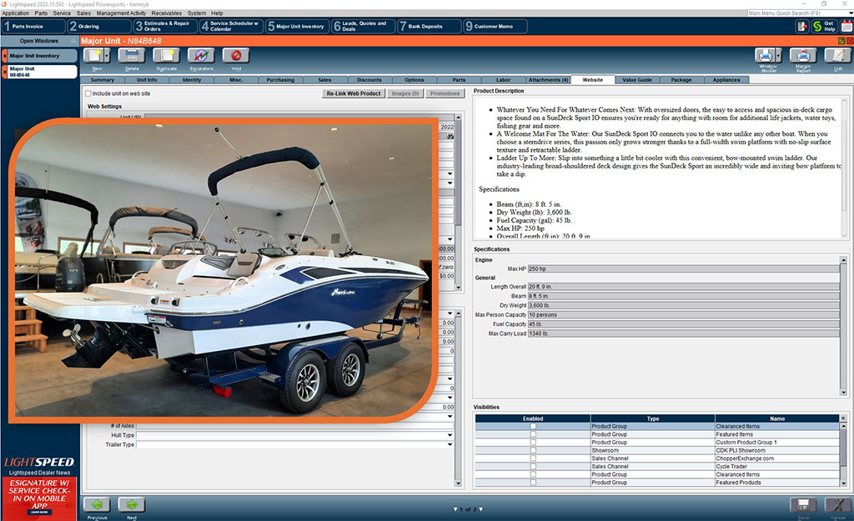854x521 pixels.
Task: Enable Custom Product Group 1 checkbox
Action: click(533, 442)
